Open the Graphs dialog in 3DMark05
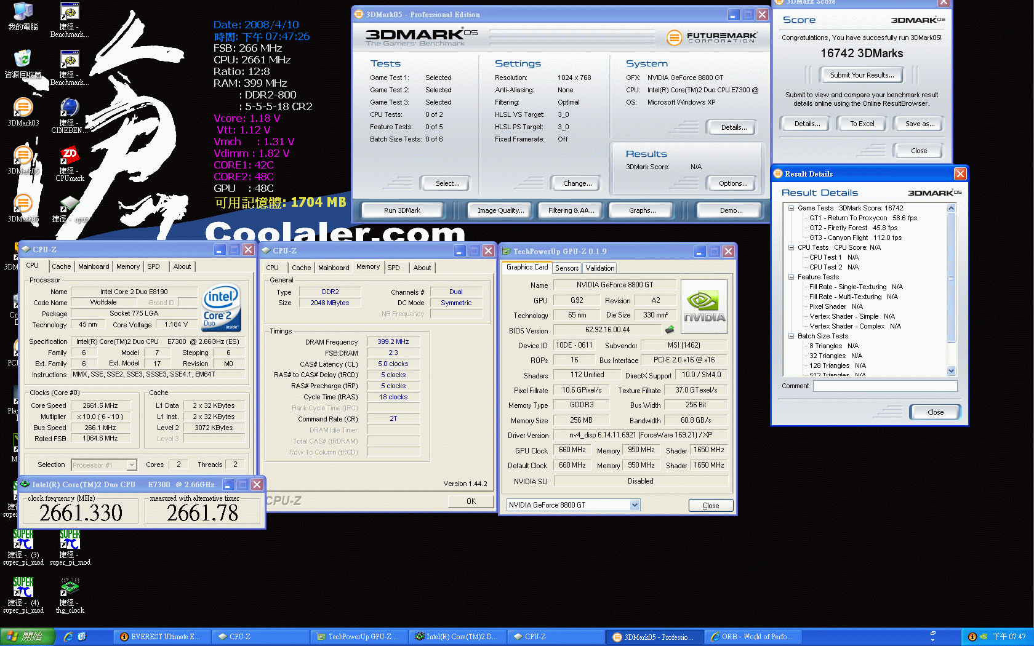This screenshot has height=646, width=1034. coord(642,210)
